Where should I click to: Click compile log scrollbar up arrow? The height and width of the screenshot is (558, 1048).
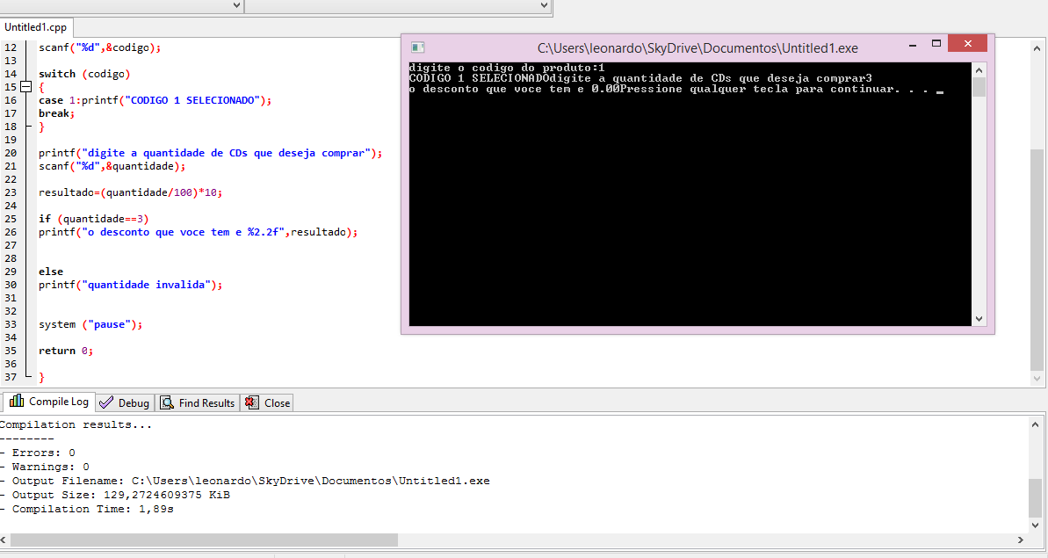coord(1036,424)
